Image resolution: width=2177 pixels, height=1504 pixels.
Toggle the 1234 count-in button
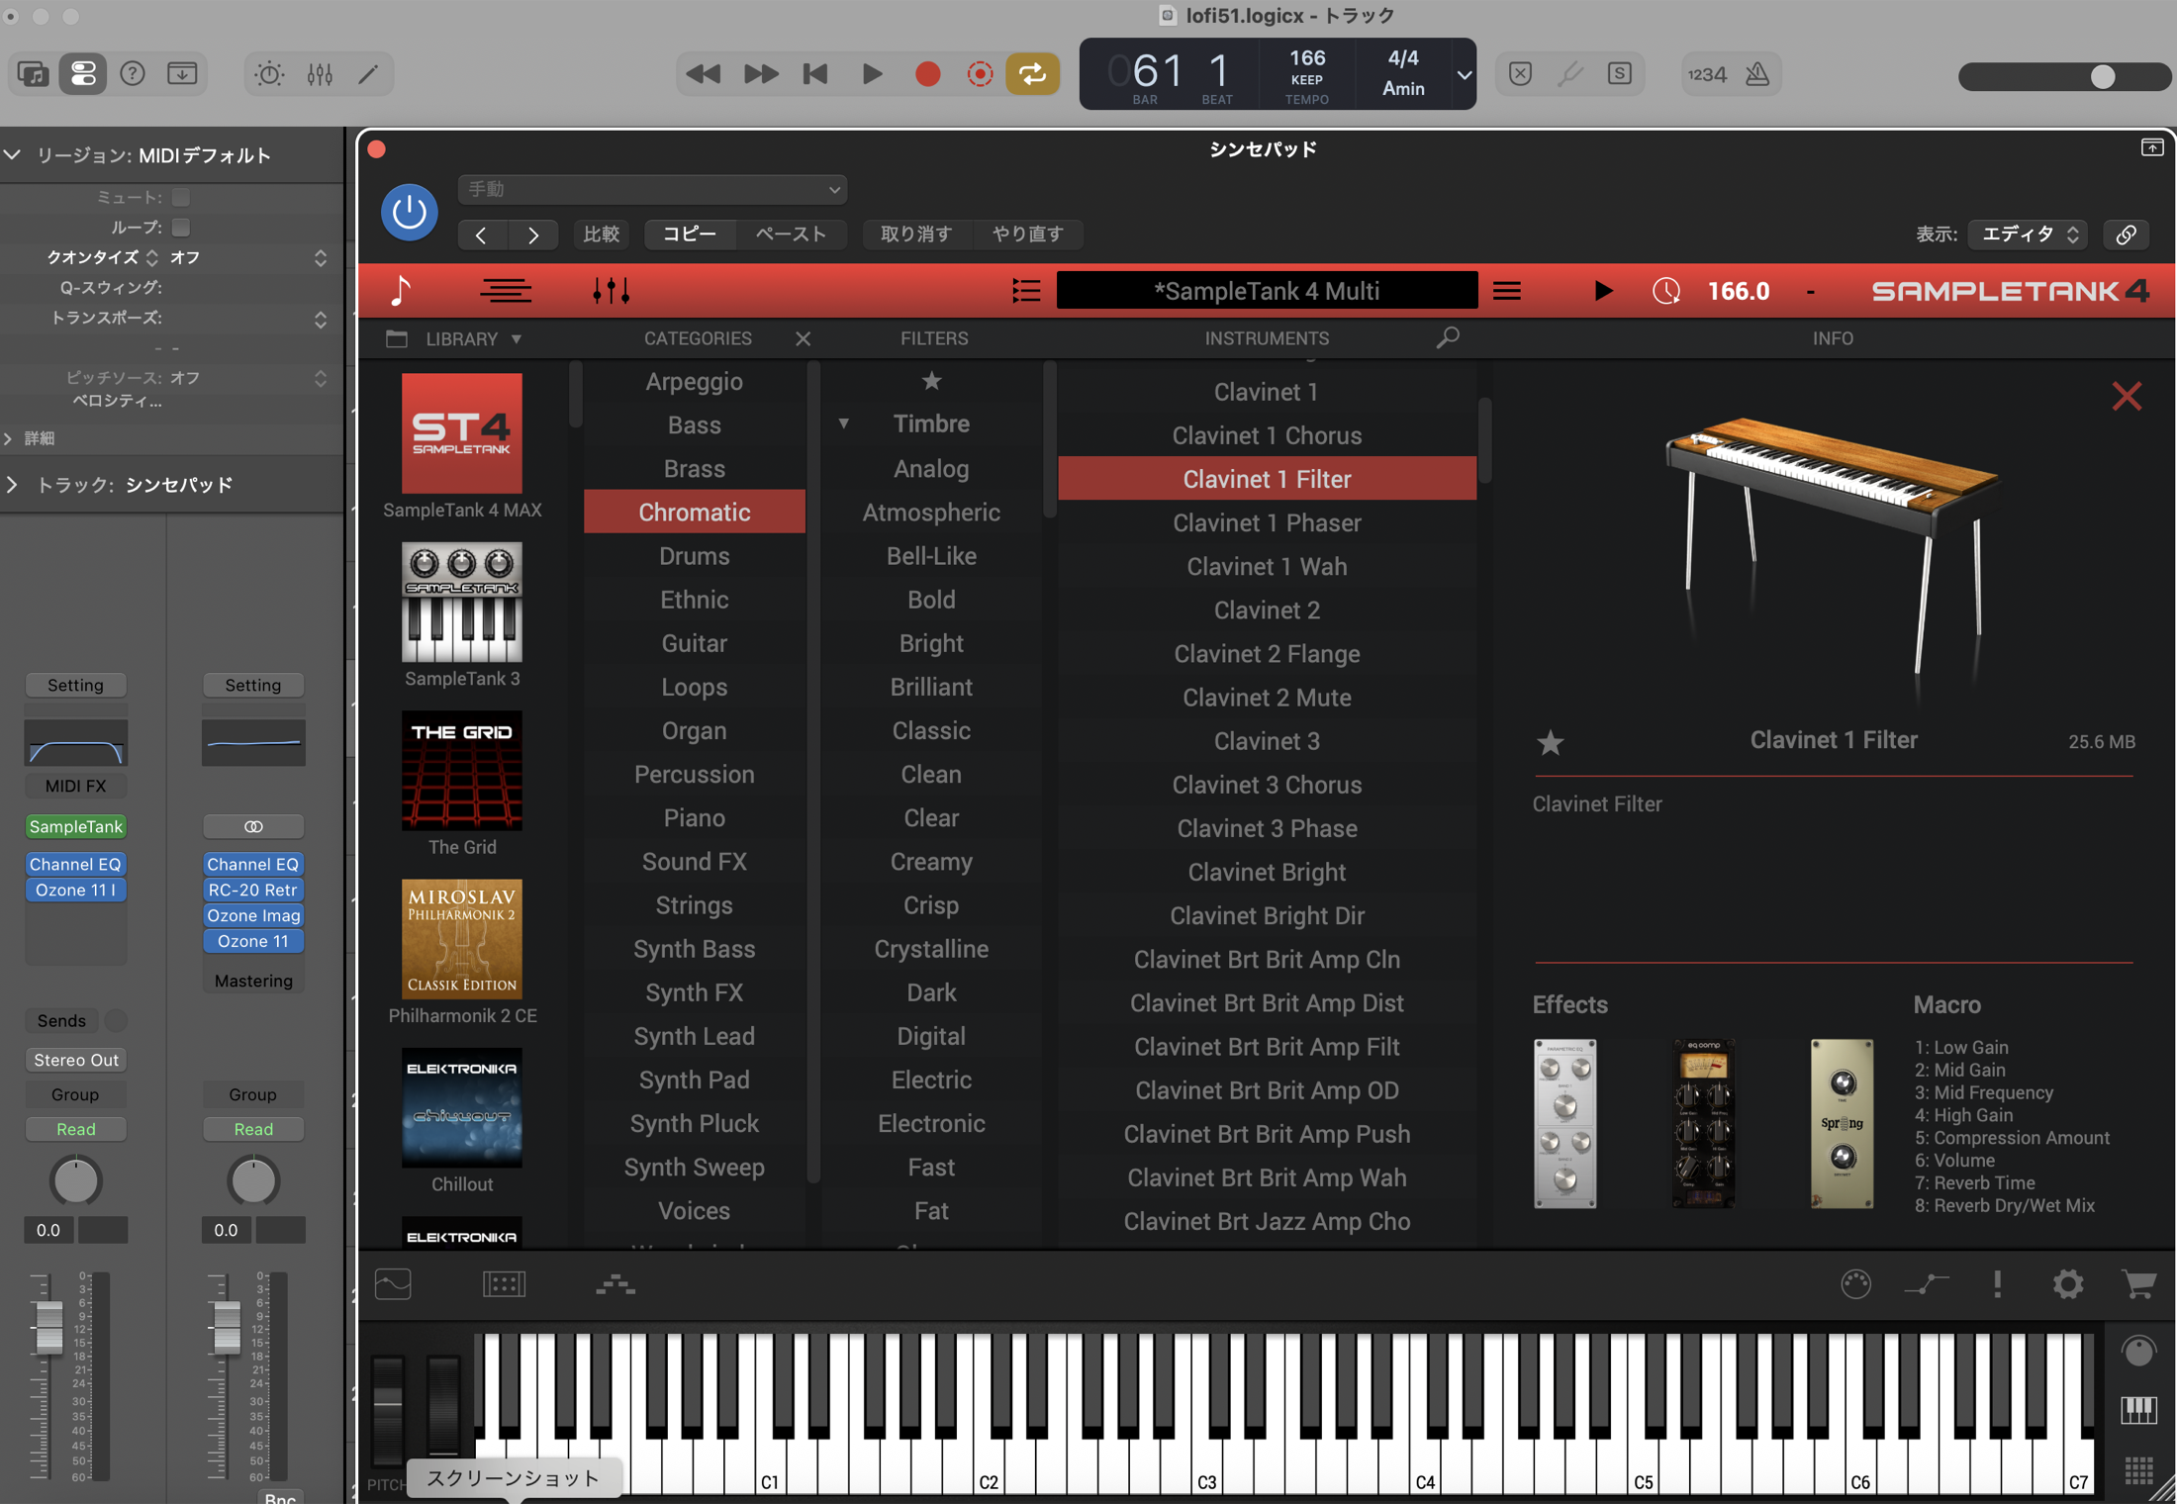1707,73
